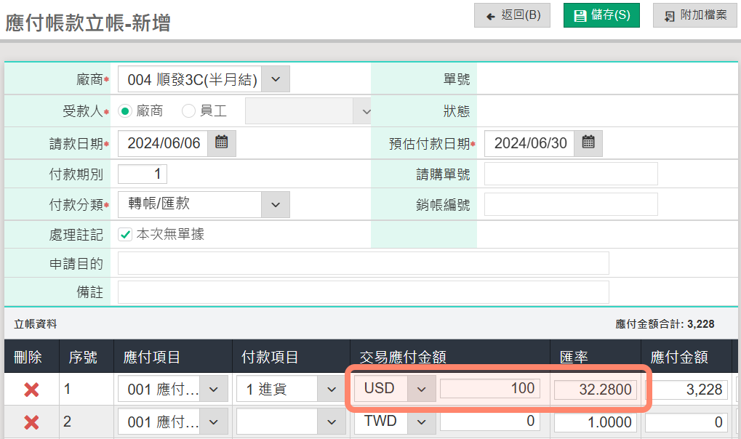Screen dimensions: 741x439
Task: Select the 廠商 radio option
Action: tap(124, 111)
